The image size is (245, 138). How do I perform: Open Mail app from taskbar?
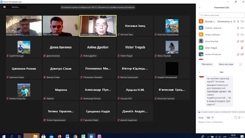click(51, 136)
